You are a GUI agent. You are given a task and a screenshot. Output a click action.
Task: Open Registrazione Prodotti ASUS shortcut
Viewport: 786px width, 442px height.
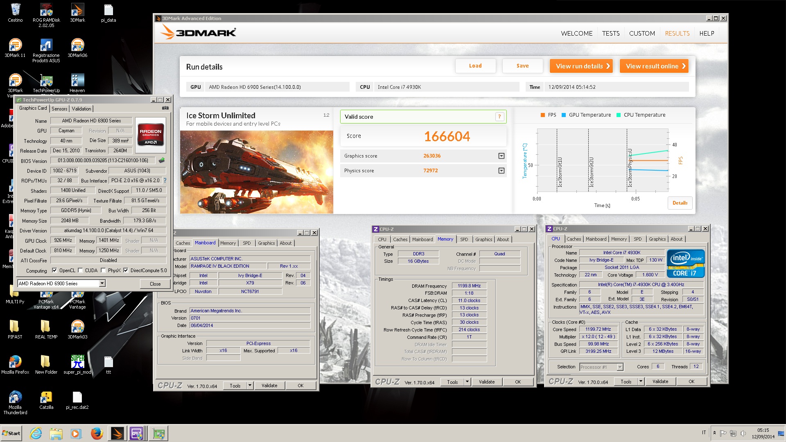pos(46,50)
